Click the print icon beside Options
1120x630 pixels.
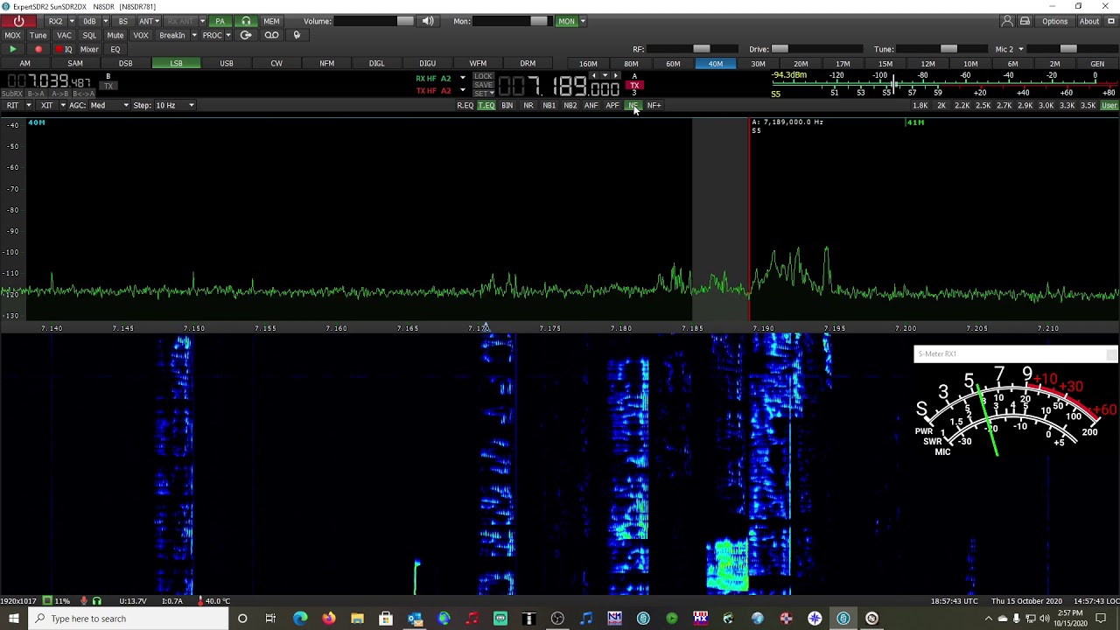click(x=1025, y=21)
